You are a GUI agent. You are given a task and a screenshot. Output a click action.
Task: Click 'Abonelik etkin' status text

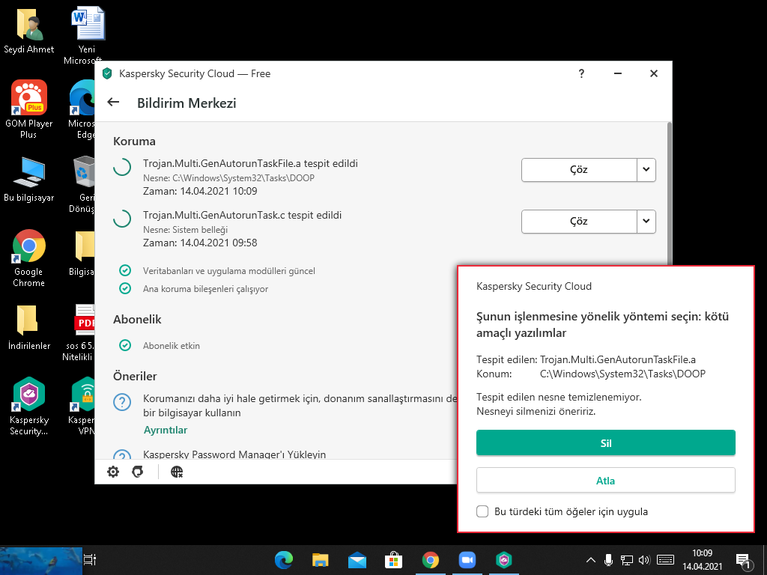point(172,346)
